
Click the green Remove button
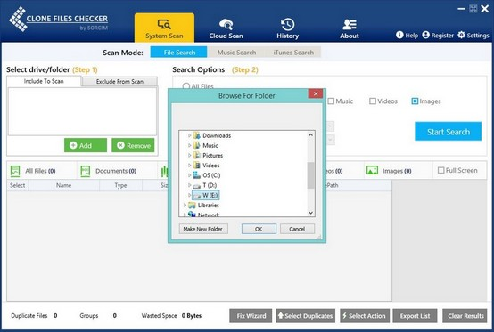pyautogui.click(x=133, y=145)
